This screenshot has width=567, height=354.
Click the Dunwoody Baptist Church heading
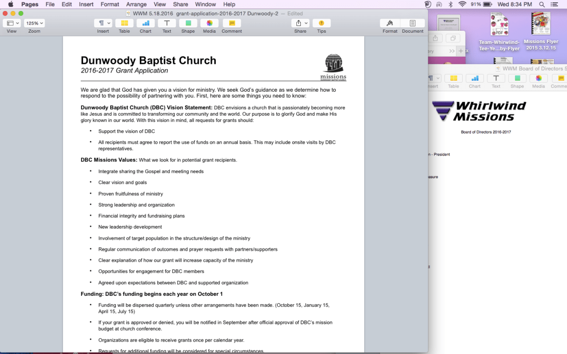click(148, 61)
